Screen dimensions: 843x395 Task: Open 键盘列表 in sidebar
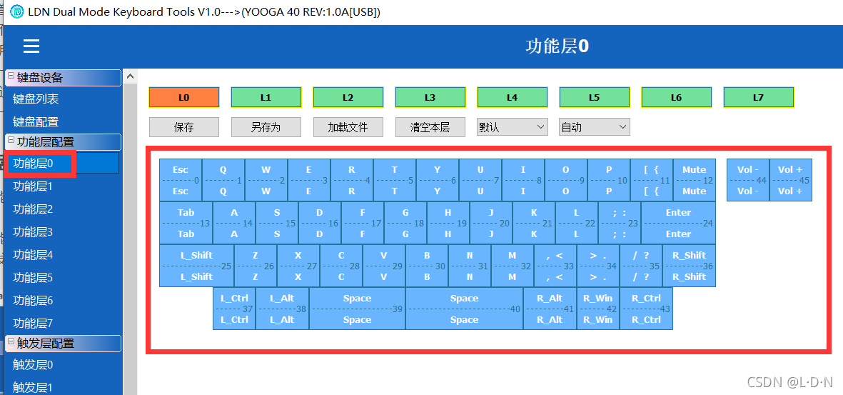pos(36,99)
